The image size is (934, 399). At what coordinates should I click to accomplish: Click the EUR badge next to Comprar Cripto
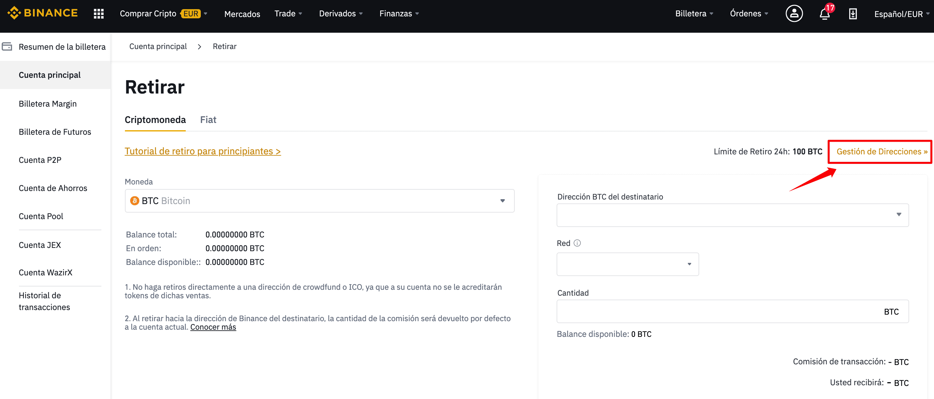(x=191, y=14)
